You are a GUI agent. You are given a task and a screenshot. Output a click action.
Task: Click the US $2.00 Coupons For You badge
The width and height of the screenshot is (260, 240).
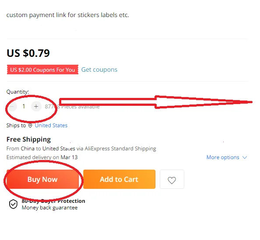click(x=42, y=70)
